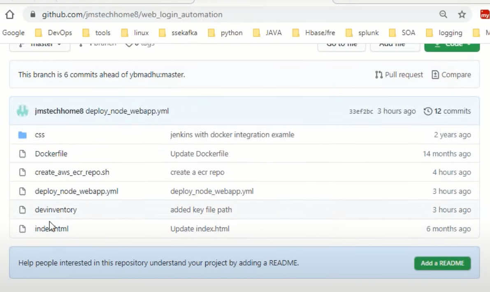Open the splunk bookmark folder
Image resolution: width=490 pixels, height=292 pixels.
[x=362, y=33]
